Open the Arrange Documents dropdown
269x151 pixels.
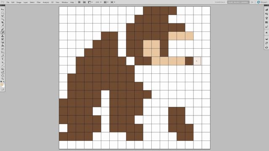coord(106,2)
